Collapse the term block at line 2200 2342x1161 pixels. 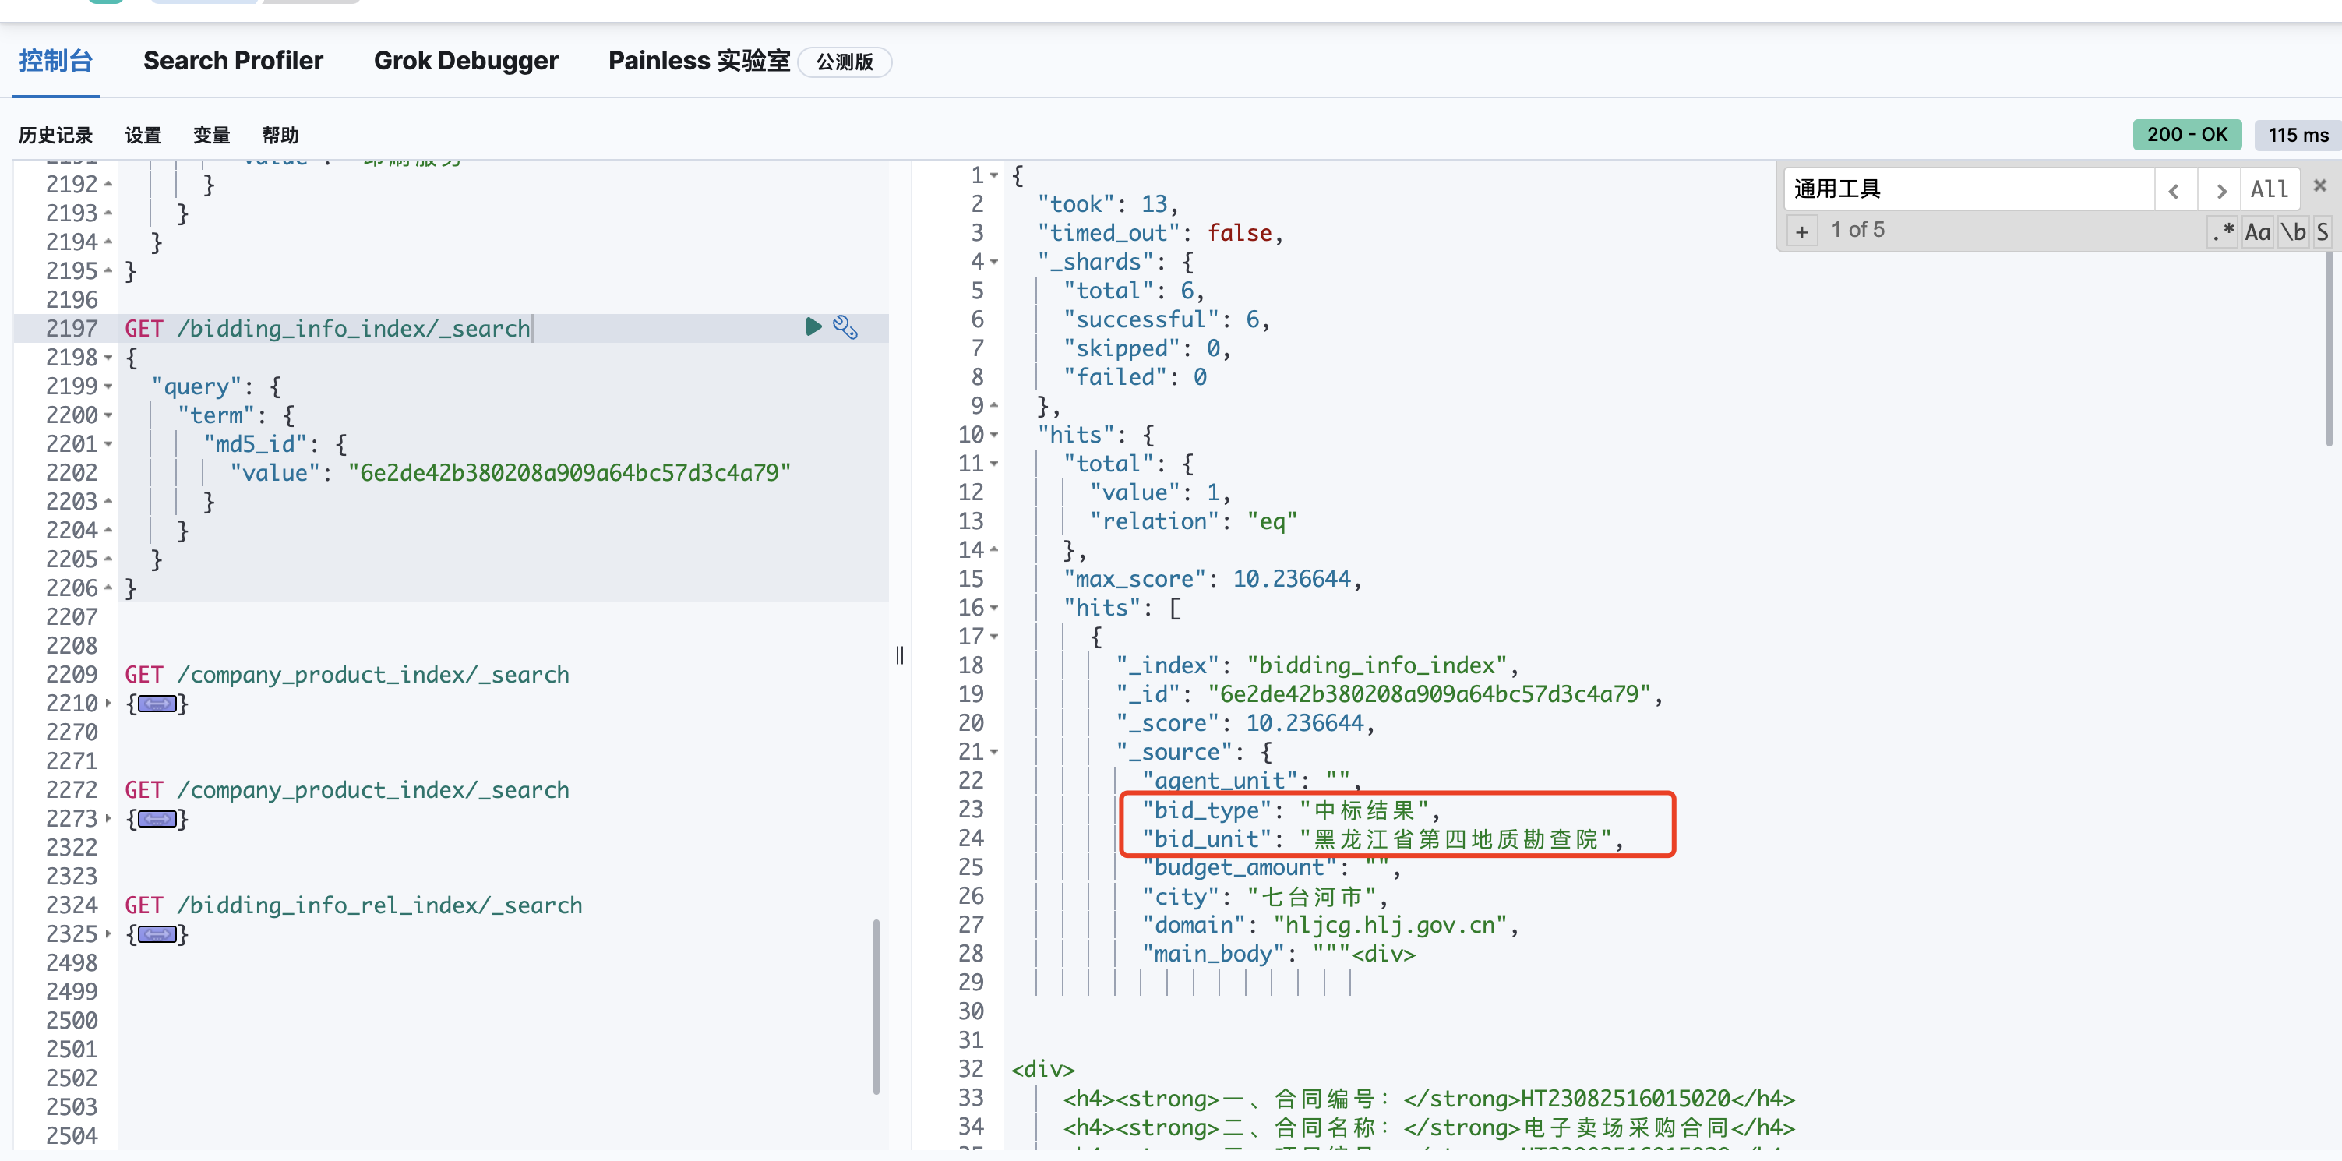(x=108, y=415)
